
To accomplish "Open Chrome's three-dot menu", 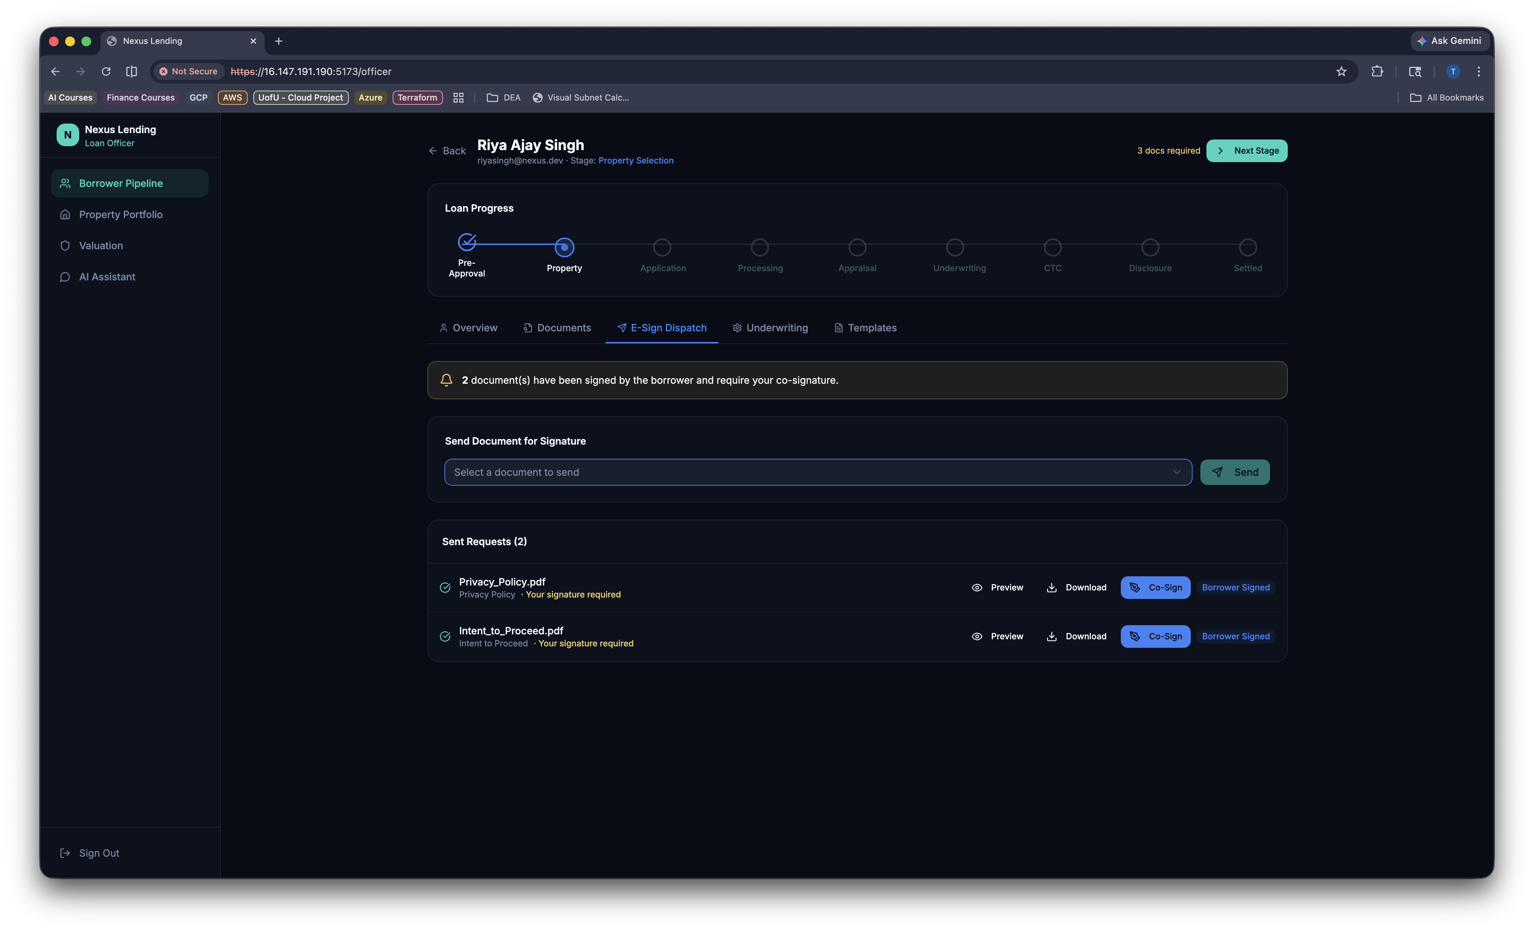I will [1478, 72].
